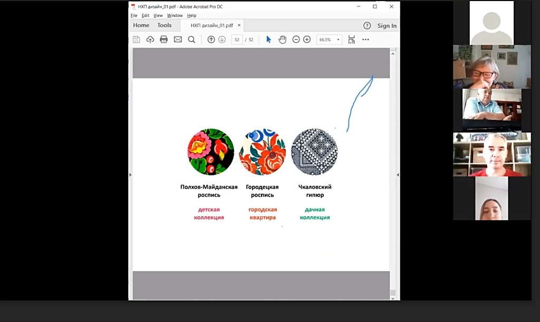Click the Sign In button

pyautogui.click(x=387, y=26)
